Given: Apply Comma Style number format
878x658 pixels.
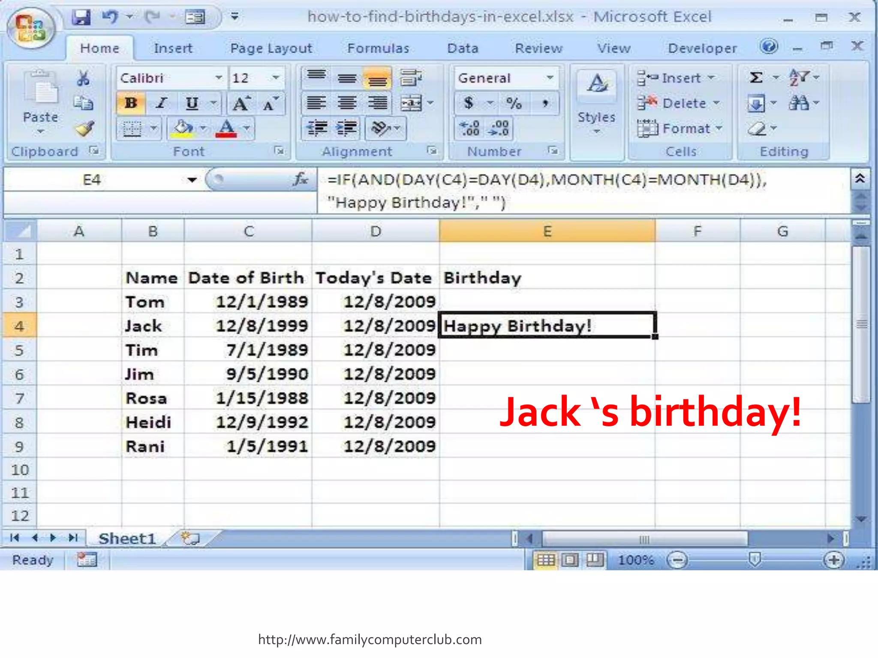Looking at the screenshot, I should point(544,103).
